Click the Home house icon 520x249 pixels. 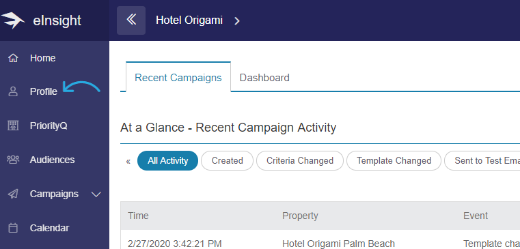(x=13, y=58)
